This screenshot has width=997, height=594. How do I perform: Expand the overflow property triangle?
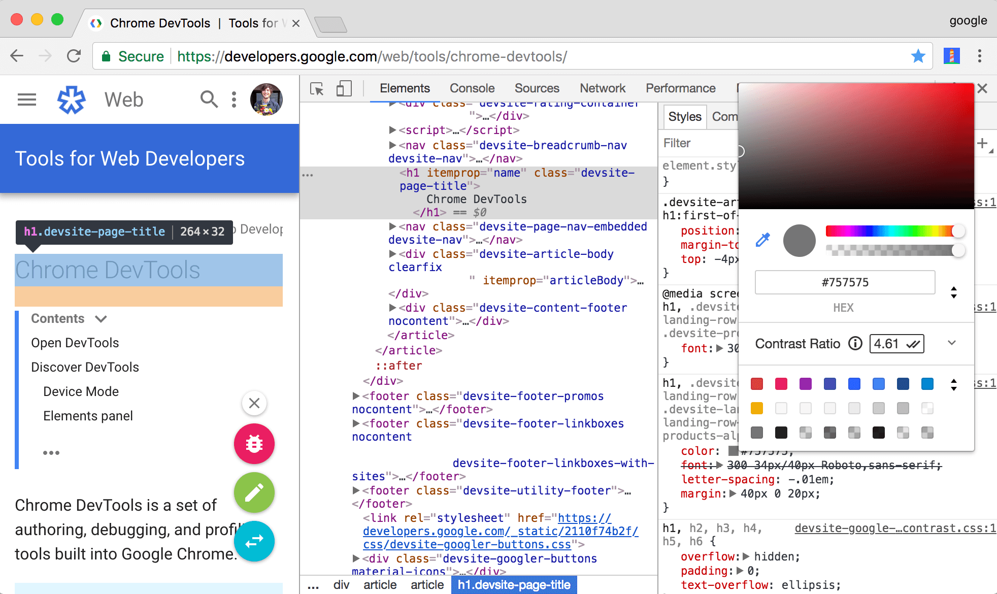coord(746,556)
